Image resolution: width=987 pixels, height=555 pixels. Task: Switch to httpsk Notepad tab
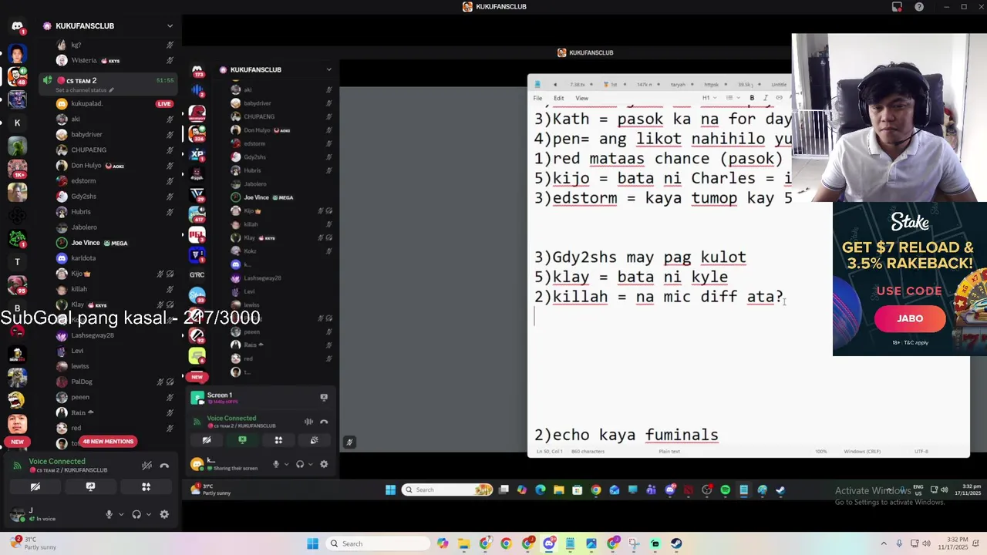[x=711, y=84]
